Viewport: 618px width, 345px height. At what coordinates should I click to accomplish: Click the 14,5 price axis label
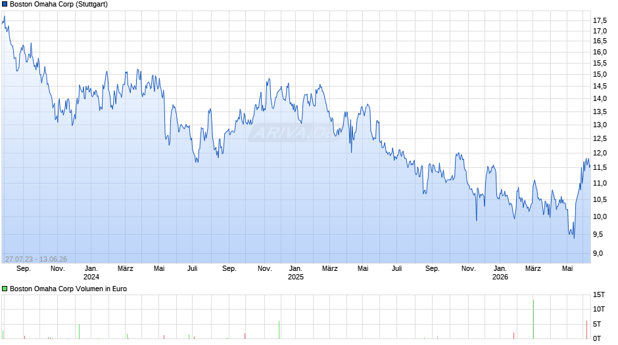coord(600,86)
